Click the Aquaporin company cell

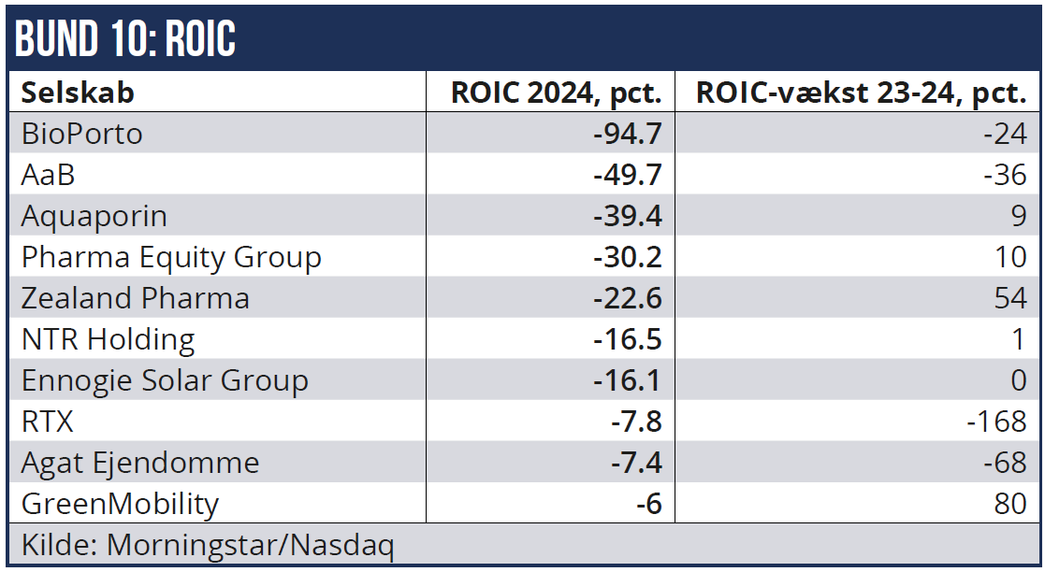click(94, 216)
